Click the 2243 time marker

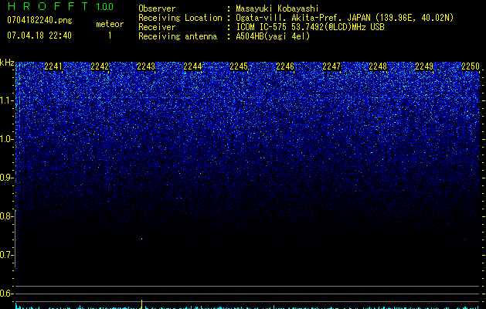[146, 66]
